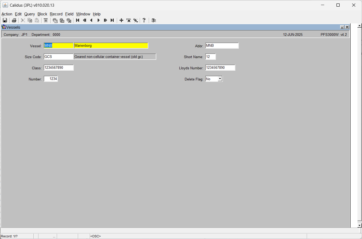The width and height of the screenshot is (362, 239).
Task: Open the Query menu
Action: click(30, 14)
